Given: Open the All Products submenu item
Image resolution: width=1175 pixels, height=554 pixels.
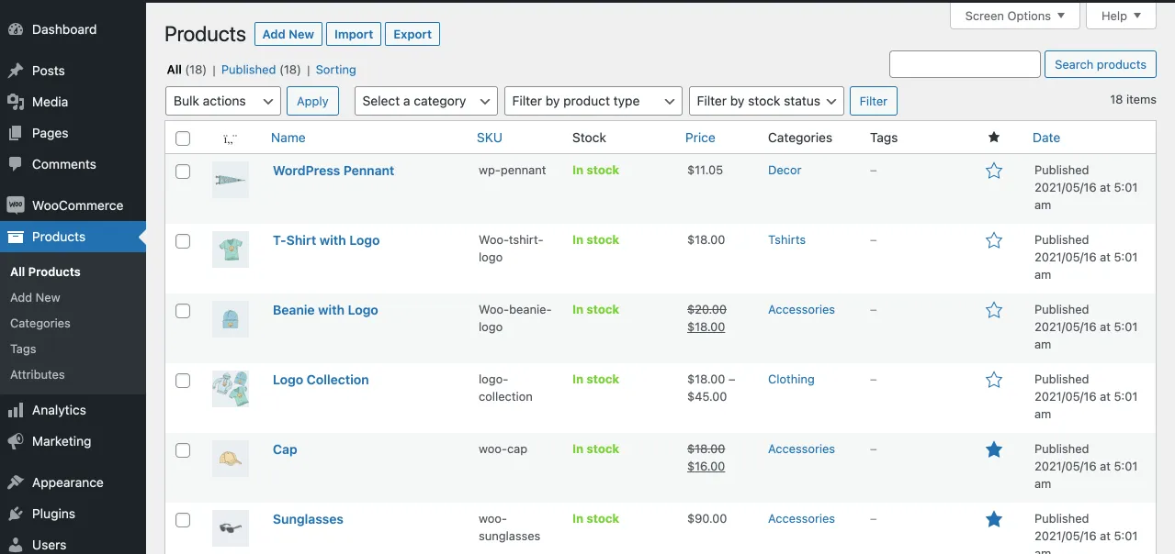Looking at the screenshot, I should (x=45, y=271).
